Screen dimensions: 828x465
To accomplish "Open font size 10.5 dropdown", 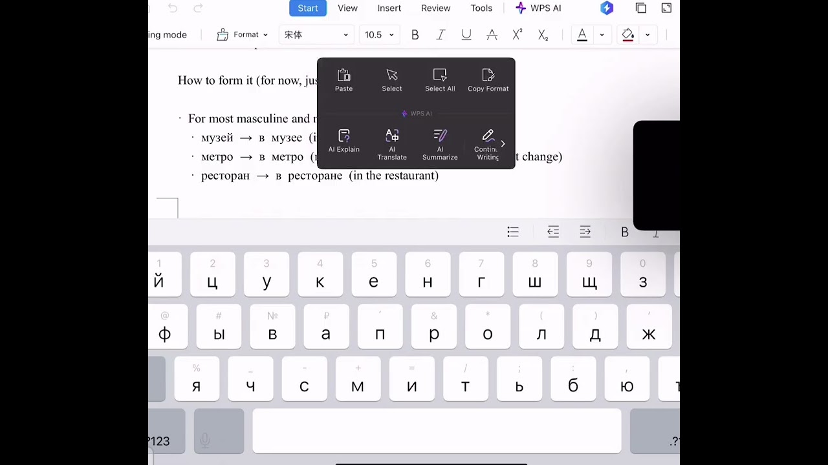I will pos(379,35).
